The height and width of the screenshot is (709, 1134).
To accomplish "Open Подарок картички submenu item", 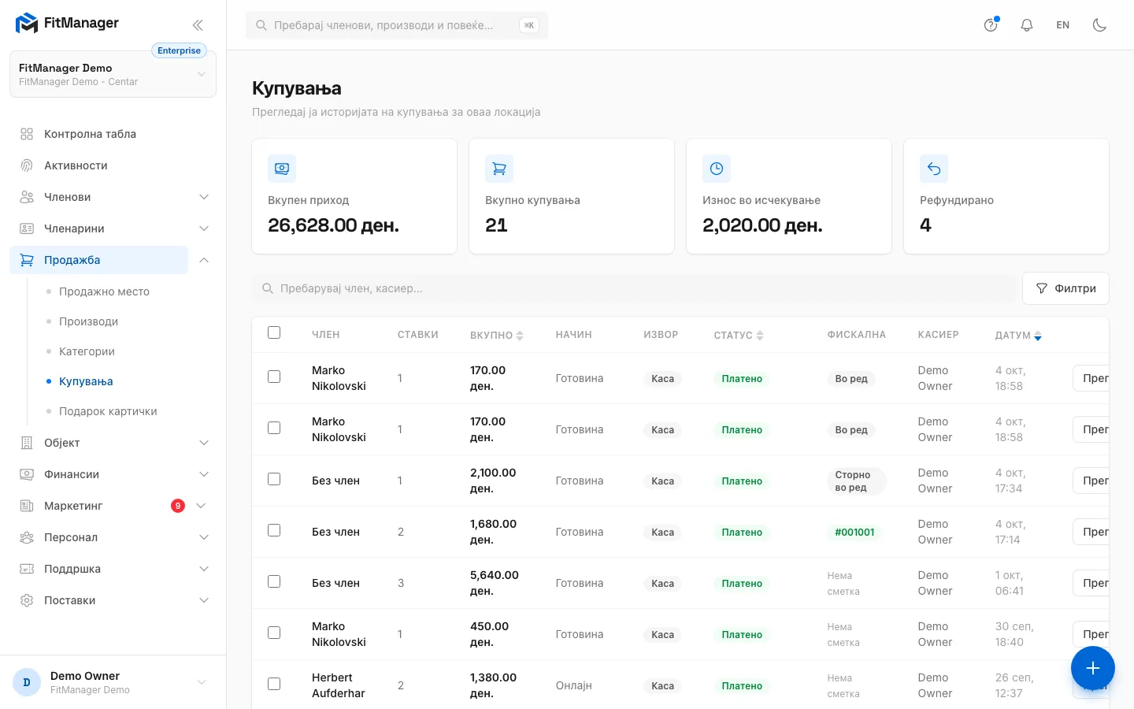I will [108, 411].
